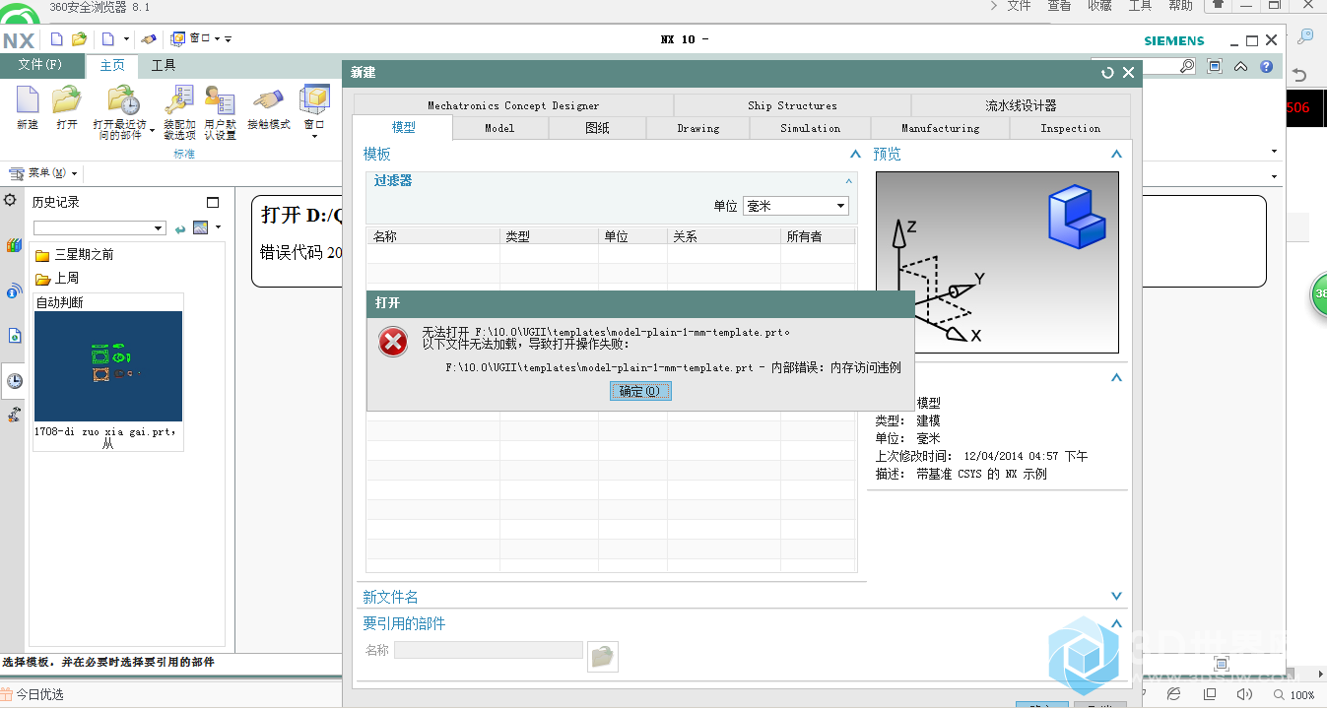Image resolution: width=1327 pixels, height=709 pixels.
Task: Open the web info broadcast icon in resource bar
Action: click(x=14, y=290)
